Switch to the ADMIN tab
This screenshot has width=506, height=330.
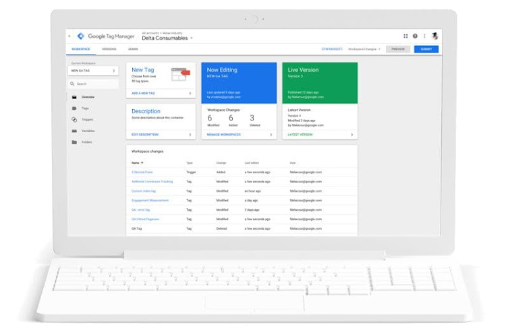tap(133, 49)
